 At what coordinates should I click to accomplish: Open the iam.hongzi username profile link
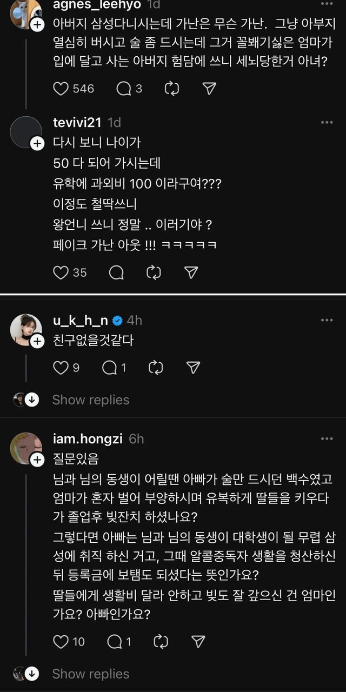coord(88,439)
